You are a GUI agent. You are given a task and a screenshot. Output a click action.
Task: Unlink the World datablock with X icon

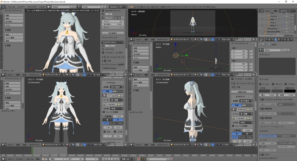pos(288,50)
